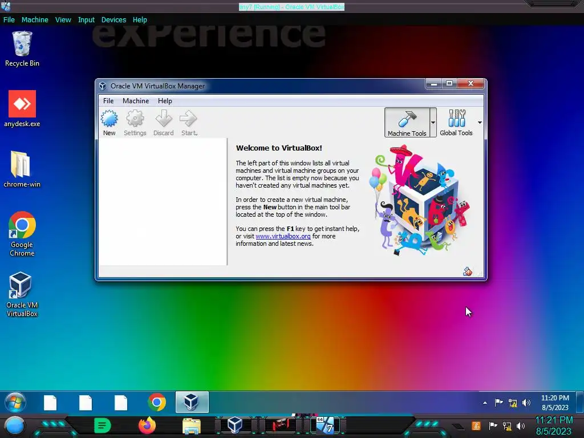Open the View menu
This screenshot has width=584, height=438.
[63, 20]
